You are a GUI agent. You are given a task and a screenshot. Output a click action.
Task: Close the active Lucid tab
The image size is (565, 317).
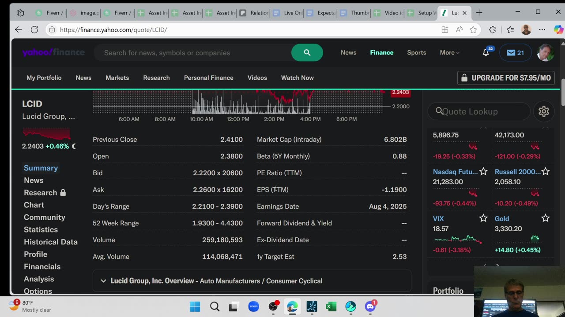[464, 13]
